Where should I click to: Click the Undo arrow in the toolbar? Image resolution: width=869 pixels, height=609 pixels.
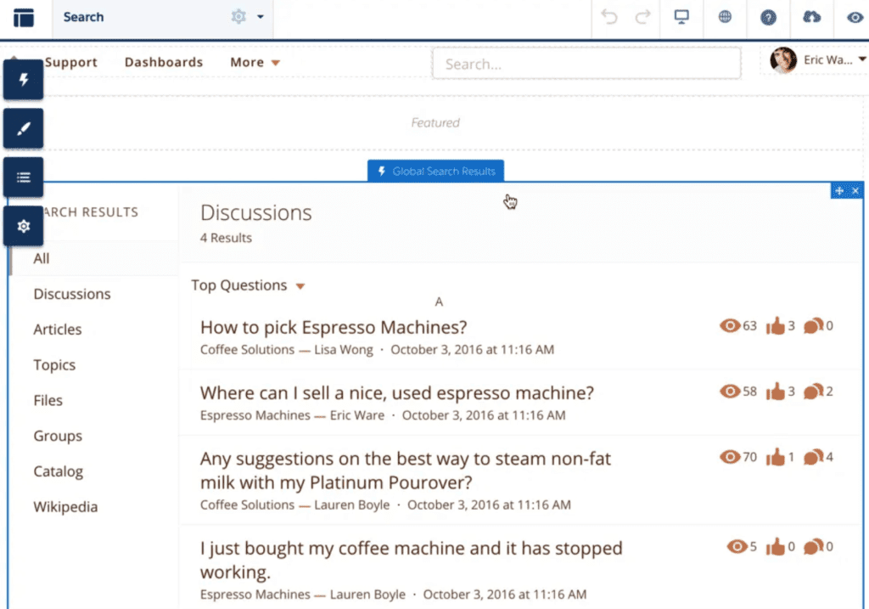(x=609, y=17)
